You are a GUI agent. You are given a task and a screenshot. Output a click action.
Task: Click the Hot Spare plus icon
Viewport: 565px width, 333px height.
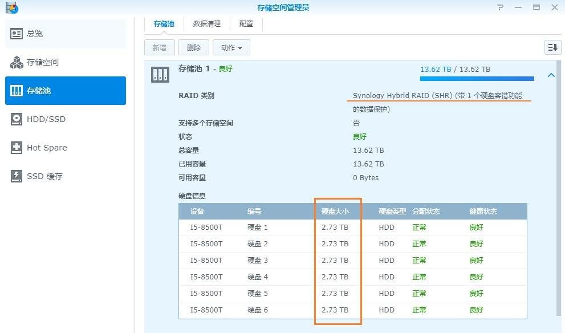pyautogui.click(x=17, y=148)
